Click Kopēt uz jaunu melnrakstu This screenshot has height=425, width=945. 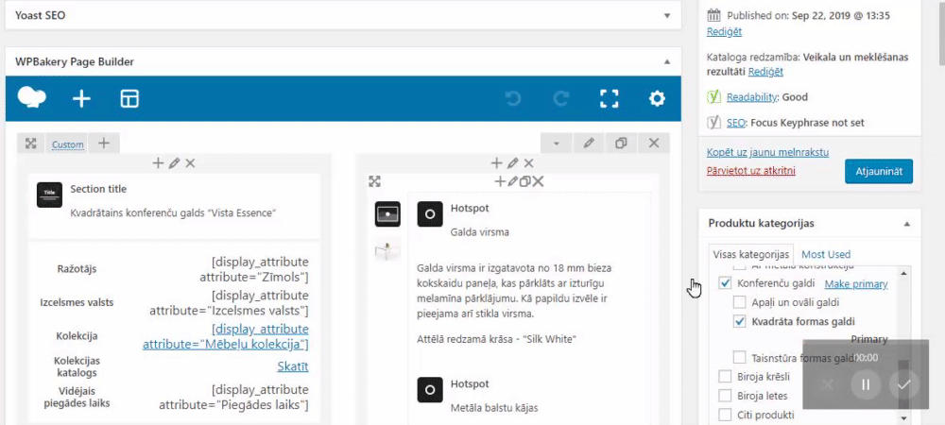coord(767,152)
